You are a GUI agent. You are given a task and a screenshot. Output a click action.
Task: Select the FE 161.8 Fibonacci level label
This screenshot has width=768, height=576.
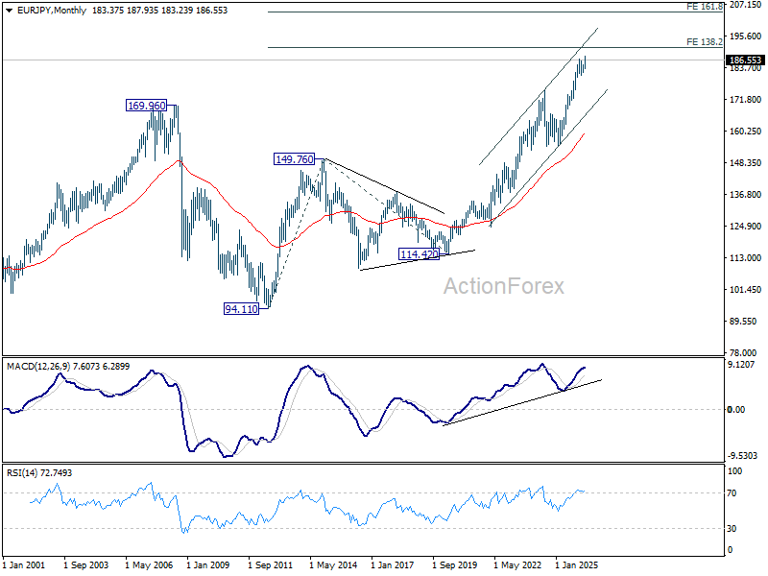[x=705, y=7]
